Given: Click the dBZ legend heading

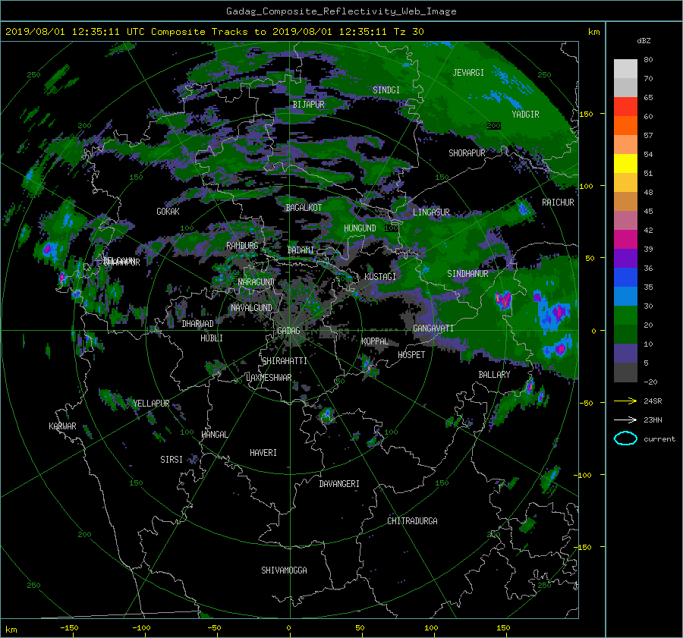Looking at the screenshot, I should pyautogui.click(x=644, y=41).
